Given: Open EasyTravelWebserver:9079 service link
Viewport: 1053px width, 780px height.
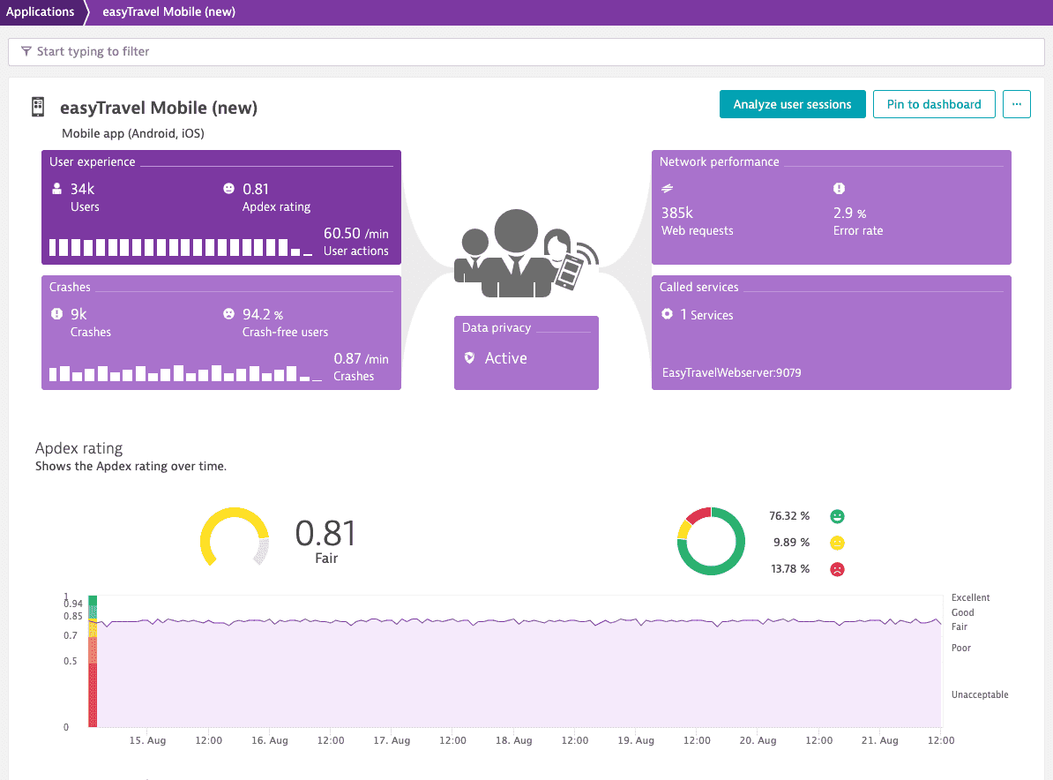Looking at the screenshot, I should [731, 372].
